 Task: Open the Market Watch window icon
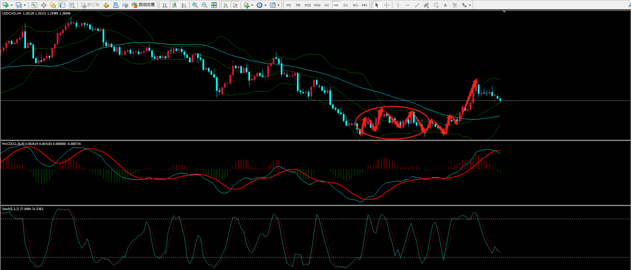pos(34,5)
